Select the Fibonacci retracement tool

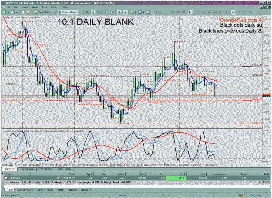coord(172,12)
